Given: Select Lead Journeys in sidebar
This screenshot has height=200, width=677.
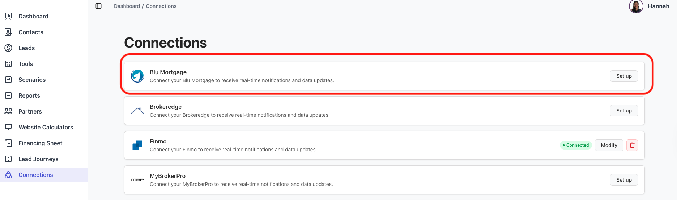Looking at the screenshot, I should point(38,159).
